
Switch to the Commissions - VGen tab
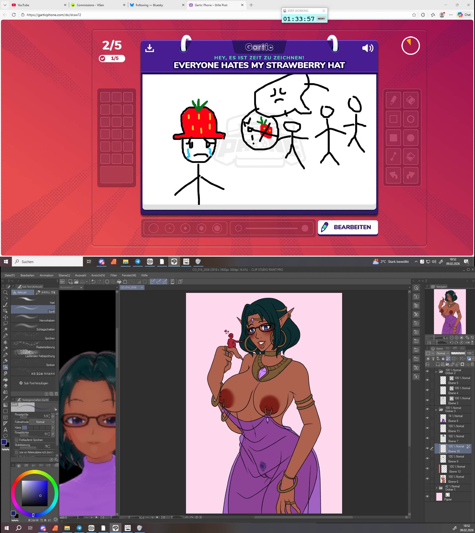pyautogui.click(x=91, y=5)
